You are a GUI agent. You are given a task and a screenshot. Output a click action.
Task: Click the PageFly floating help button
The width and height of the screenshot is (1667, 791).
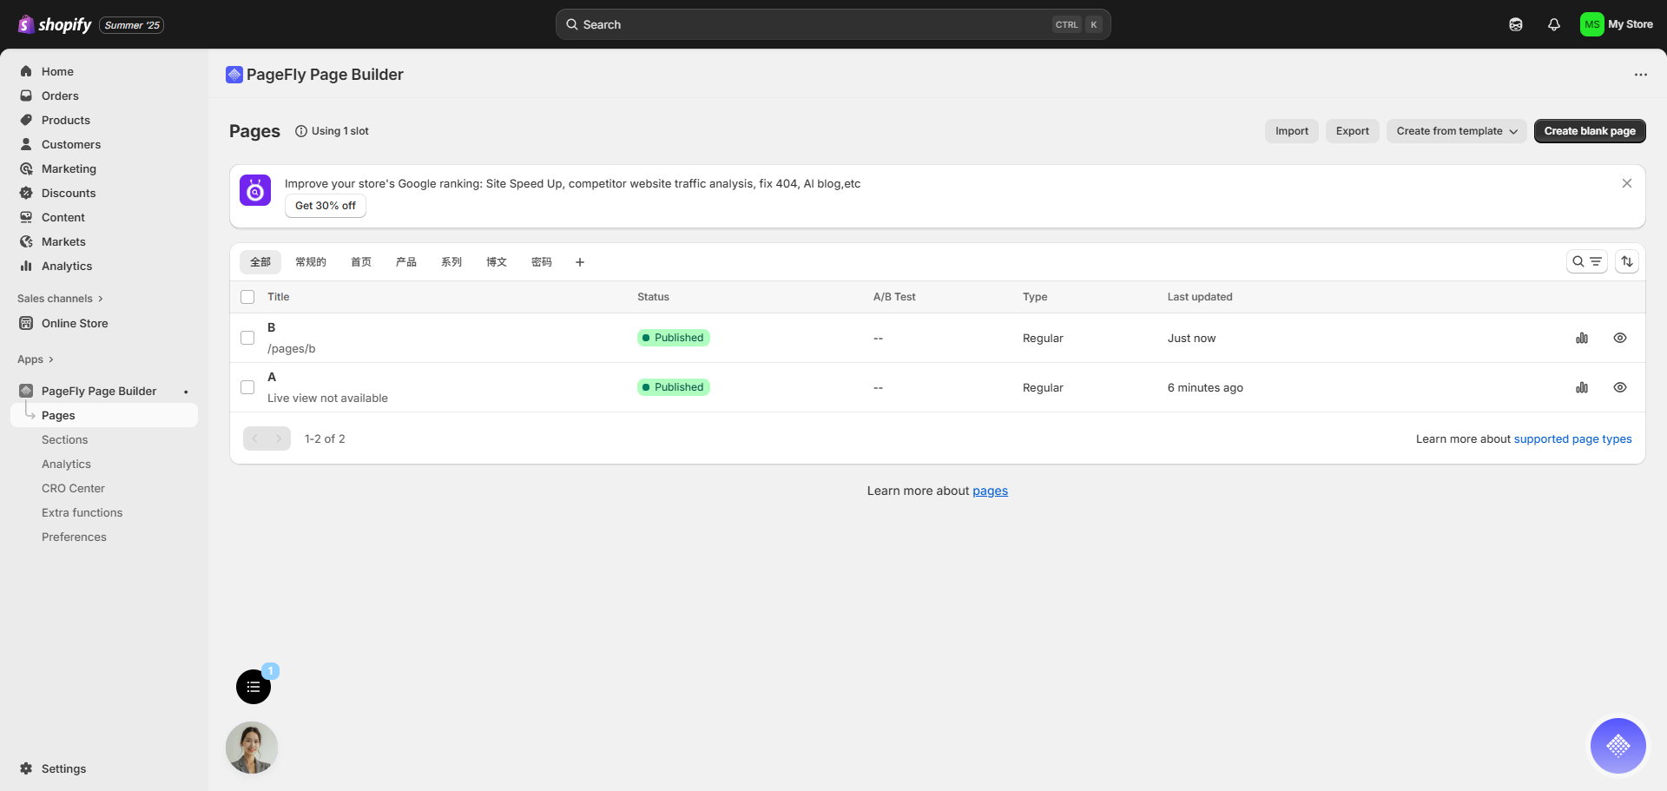click(1618, 745)
